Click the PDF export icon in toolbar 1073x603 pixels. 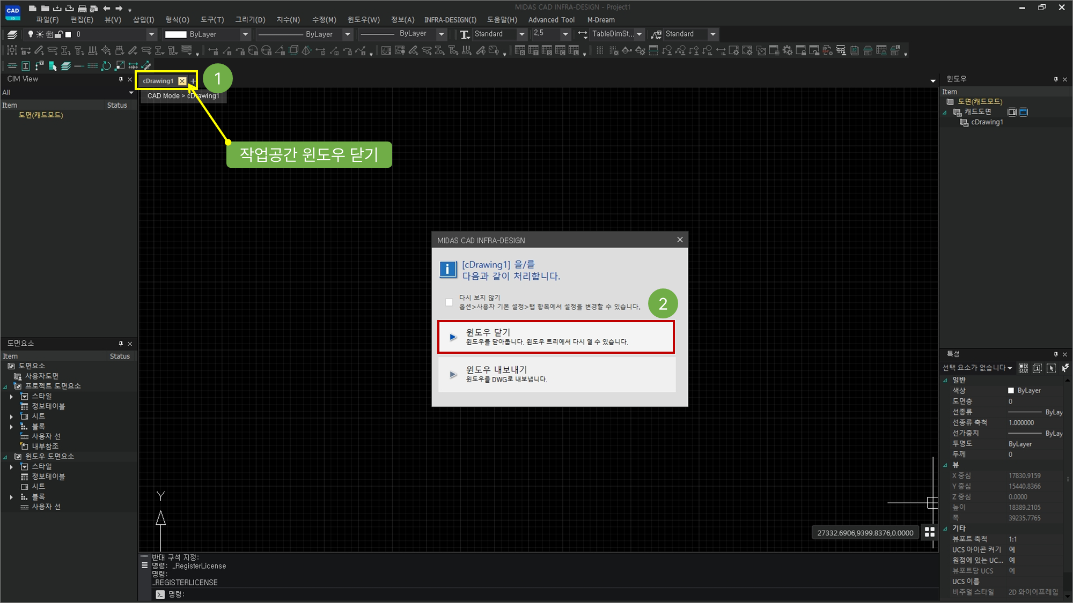828,50
